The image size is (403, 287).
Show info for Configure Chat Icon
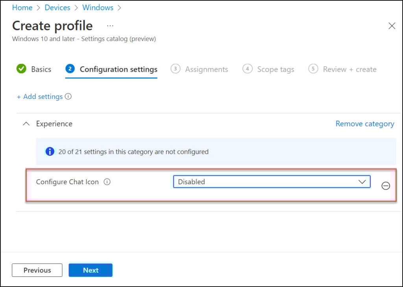107,182
